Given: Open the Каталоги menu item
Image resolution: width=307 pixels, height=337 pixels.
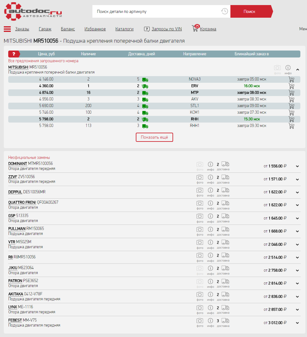Looking at the screenshot, I should tap(124, 29).
